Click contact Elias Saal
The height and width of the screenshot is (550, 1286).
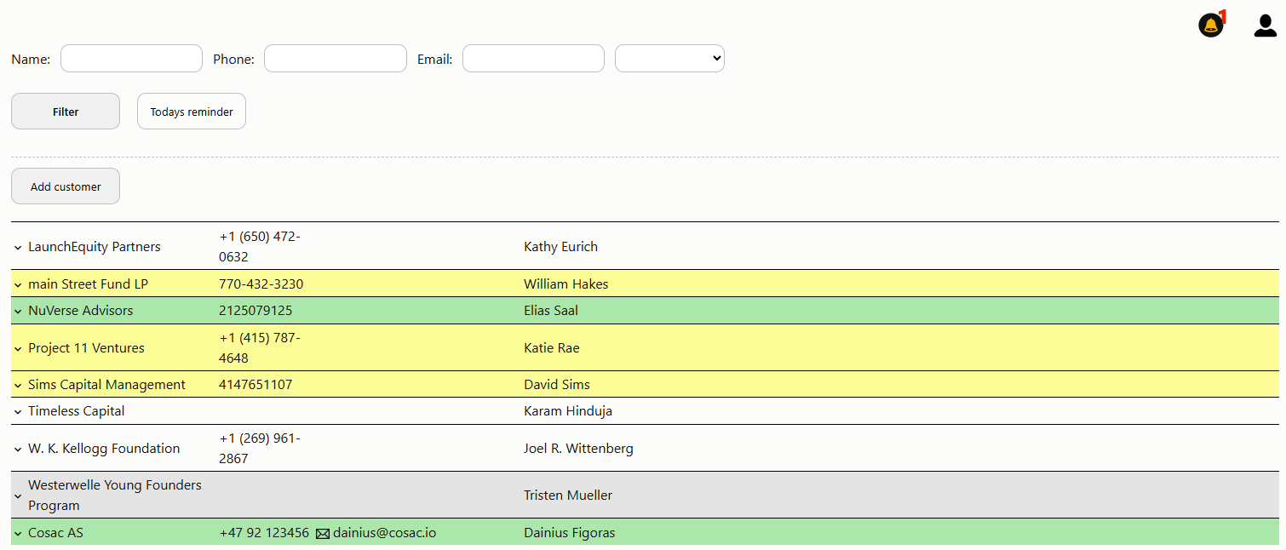click(x=551, y=311)
